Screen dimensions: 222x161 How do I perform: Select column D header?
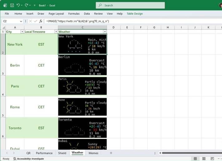click(x=113, y=27)
